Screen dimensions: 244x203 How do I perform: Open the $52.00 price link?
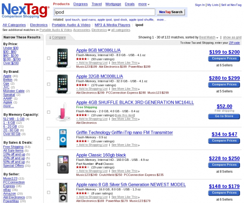coord(224,106)
